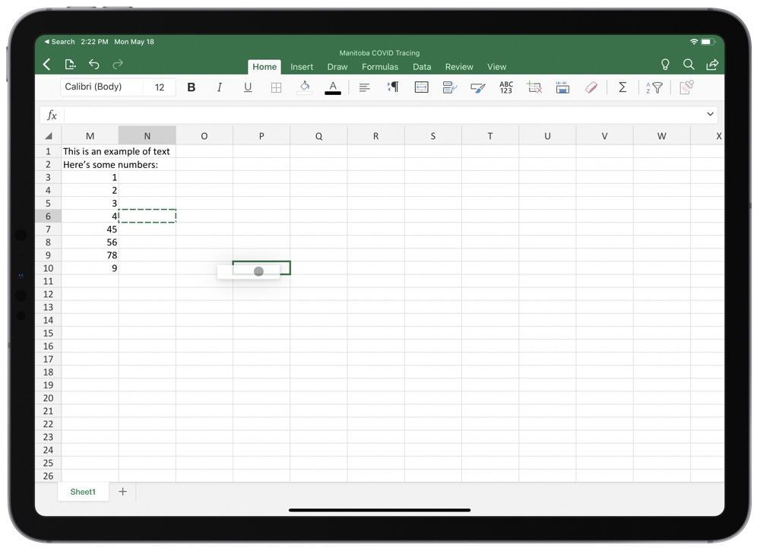The image size is (760, 551).
Task: Open the font color A tool
Action: click(333, 87)
